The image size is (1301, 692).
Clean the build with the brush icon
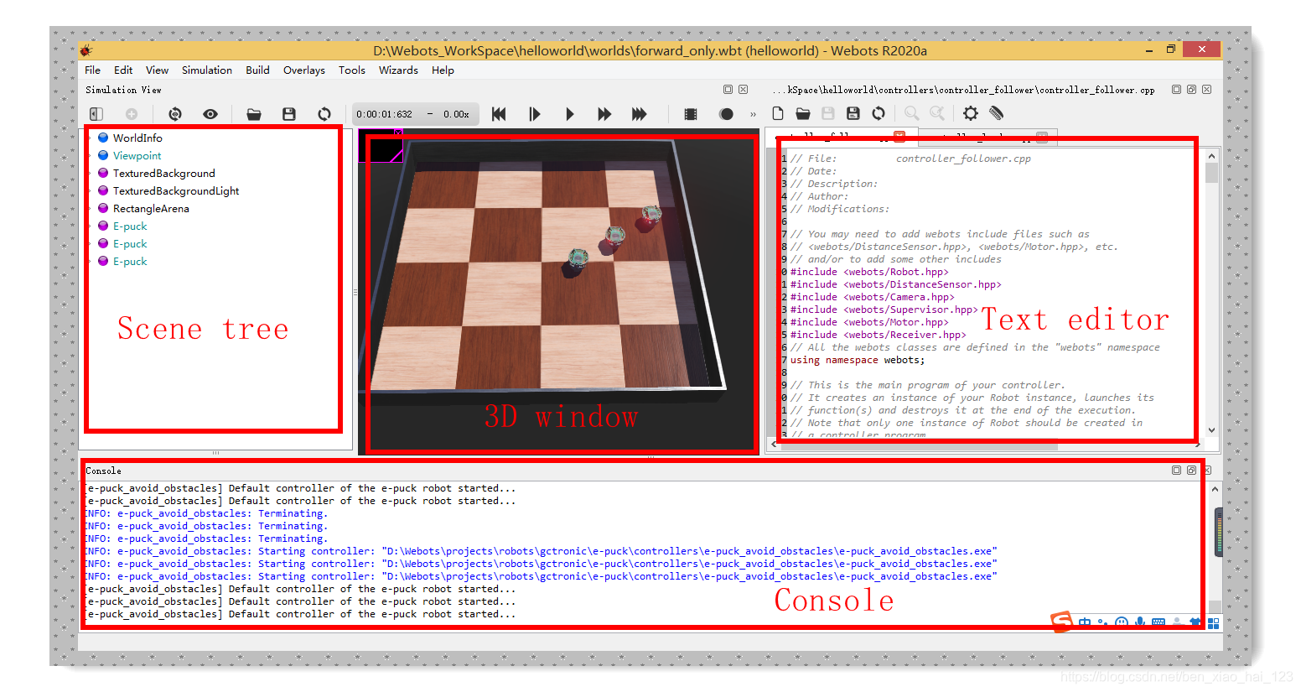996,113
